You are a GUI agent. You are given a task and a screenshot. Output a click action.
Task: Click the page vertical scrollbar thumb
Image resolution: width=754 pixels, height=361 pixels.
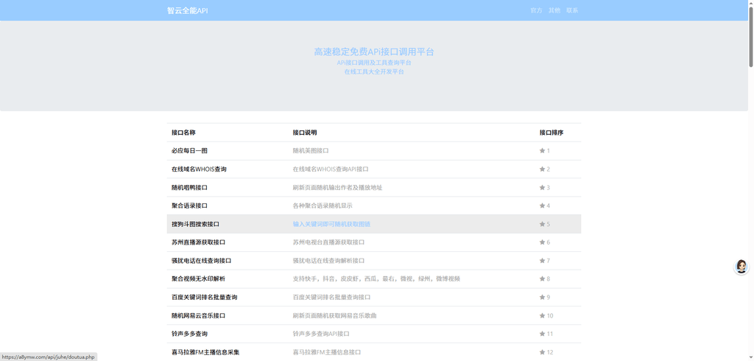coord(750,35)
